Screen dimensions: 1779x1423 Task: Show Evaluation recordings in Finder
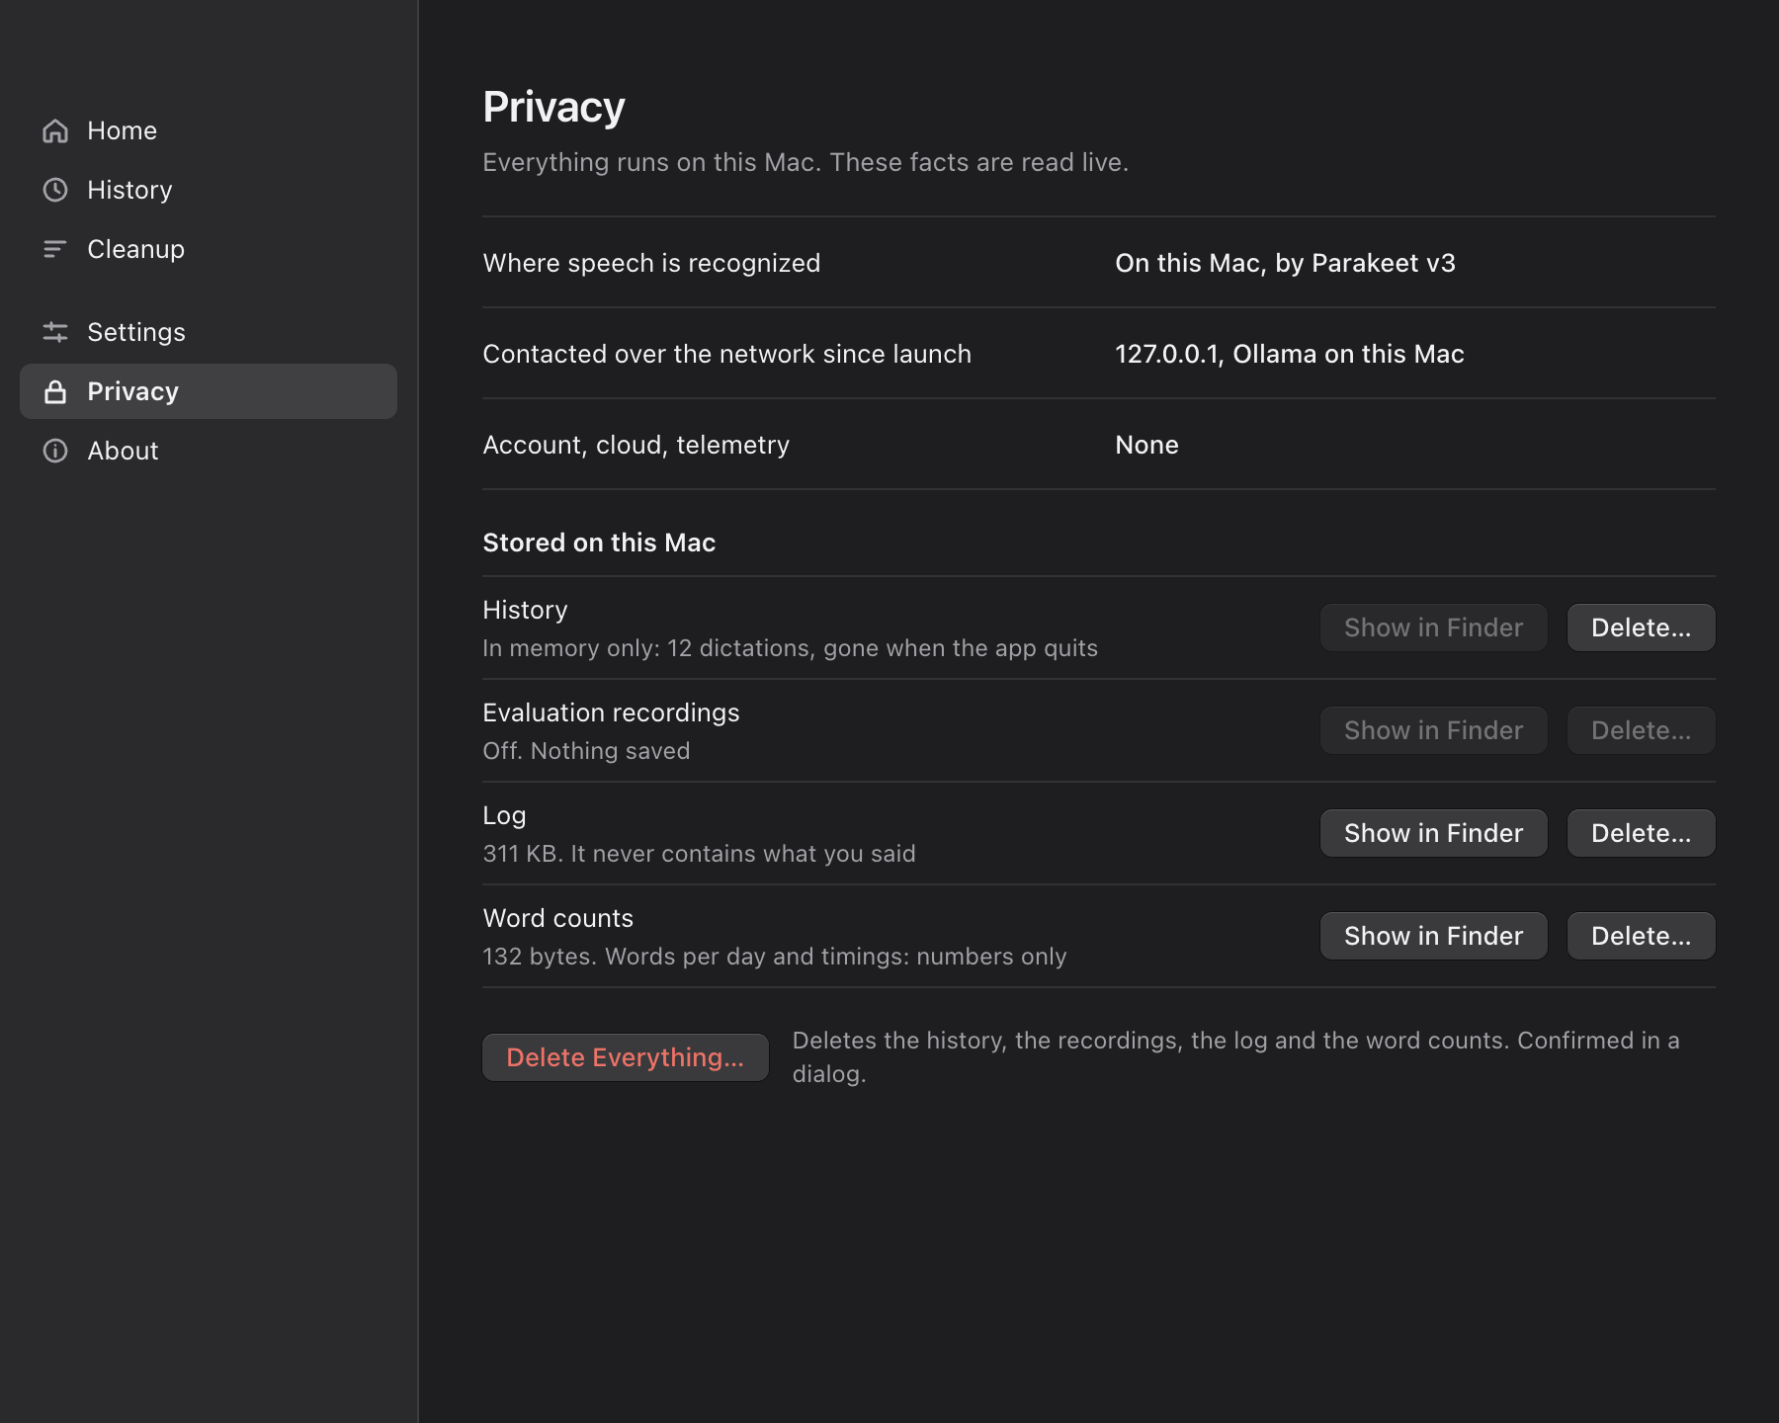click(x=1433, y=730)
